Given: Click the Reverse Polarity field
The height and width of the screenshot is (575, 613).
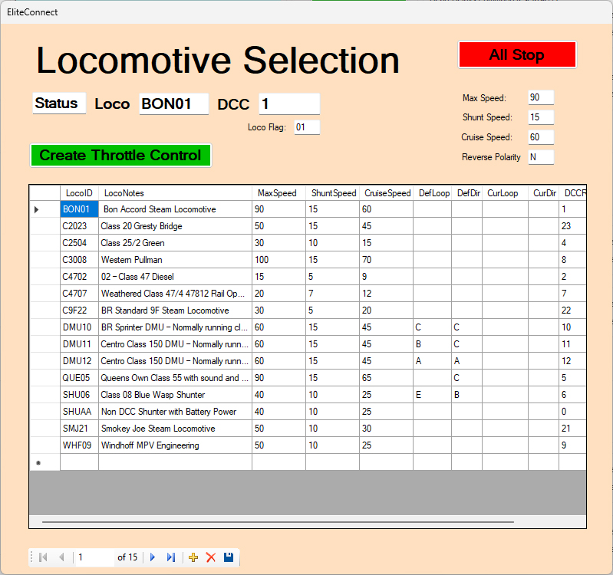Looking at the screenshot, I should (x=540, y=157).
